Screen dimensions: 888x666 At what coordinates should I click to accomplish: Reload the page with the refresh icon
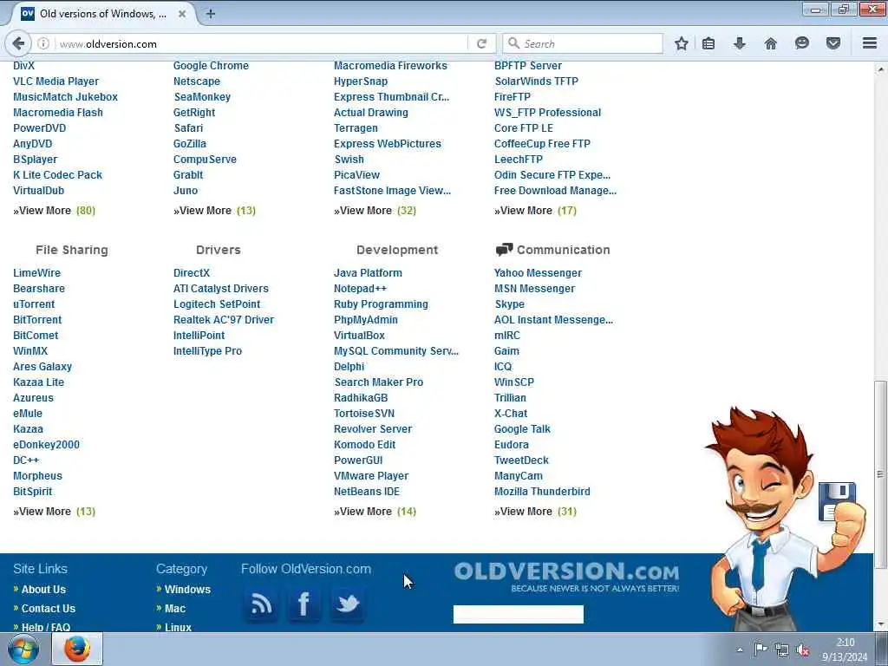click(481, 43)
